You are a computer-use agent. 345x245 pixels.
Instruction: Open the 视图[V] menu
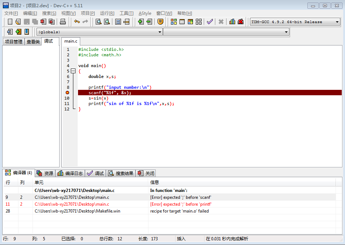click(68, 13)
